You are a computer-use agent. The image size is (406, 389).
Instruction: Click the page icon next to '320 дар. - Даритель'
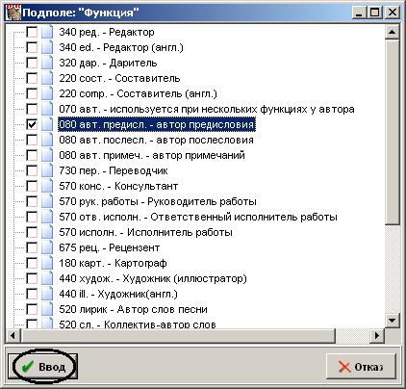(47, 63)
